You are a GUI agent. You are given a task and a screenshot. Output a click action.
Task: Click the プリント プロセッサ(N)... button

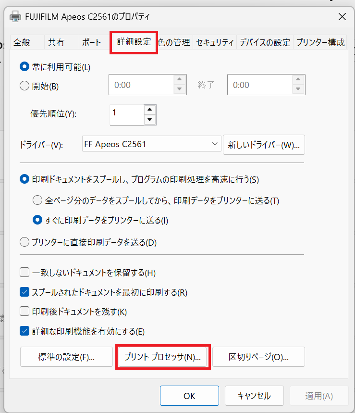[163, 357]
